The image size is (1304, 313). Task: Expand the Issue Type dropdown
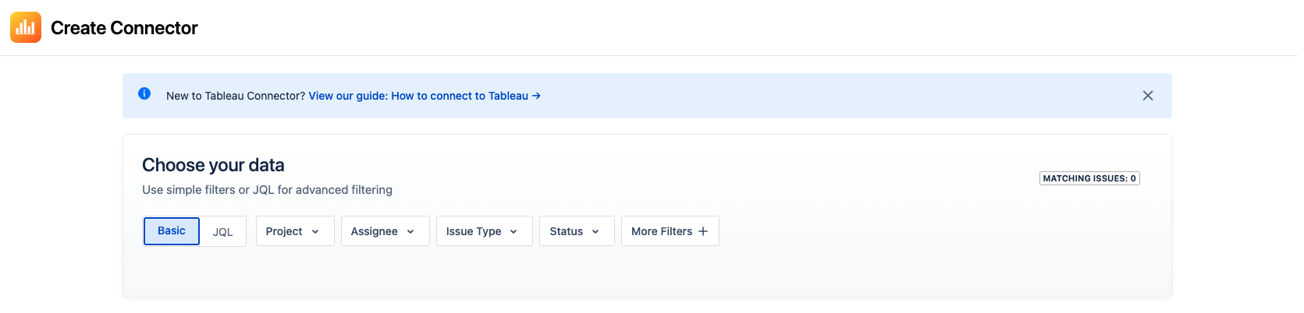(x=485, y=231)
